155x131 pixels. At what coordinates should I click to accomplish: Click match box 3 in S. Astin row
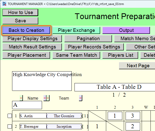133,116
